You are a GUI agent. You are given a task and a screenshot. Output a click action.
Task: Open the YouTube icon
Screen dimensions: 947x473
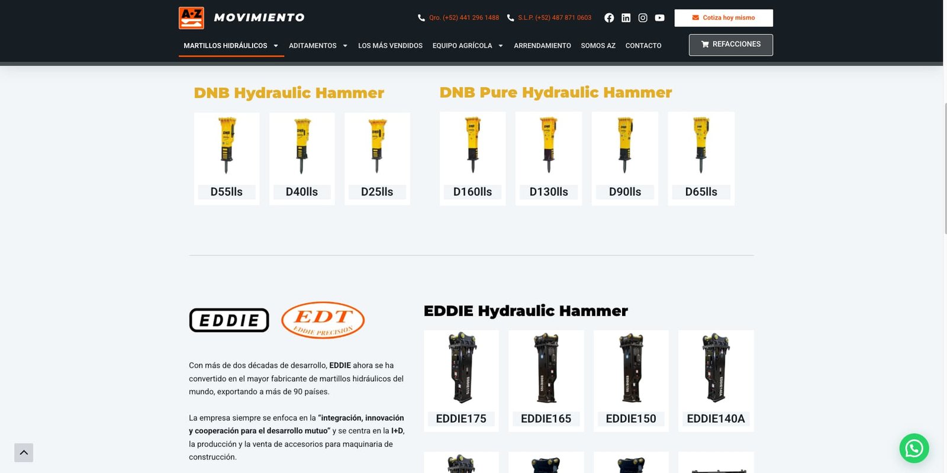point(659,18)
